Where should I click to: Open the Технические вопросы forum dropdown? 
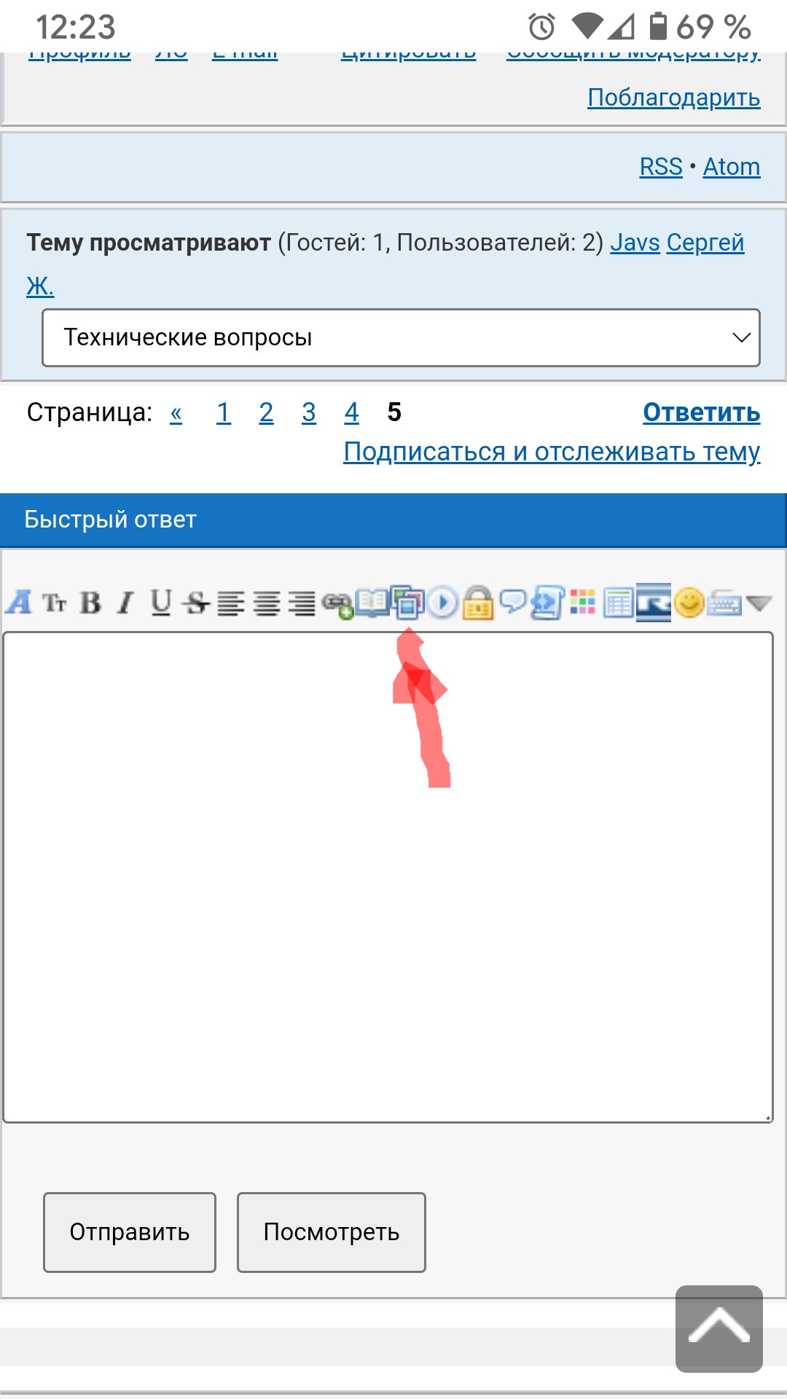click(401, 338)
